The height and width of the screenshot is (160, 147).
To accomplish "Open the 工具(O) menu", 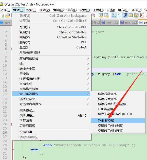I will [98, 10].
